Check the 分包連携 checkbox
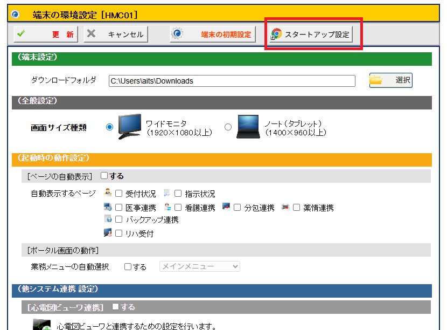 coord(237,207)
